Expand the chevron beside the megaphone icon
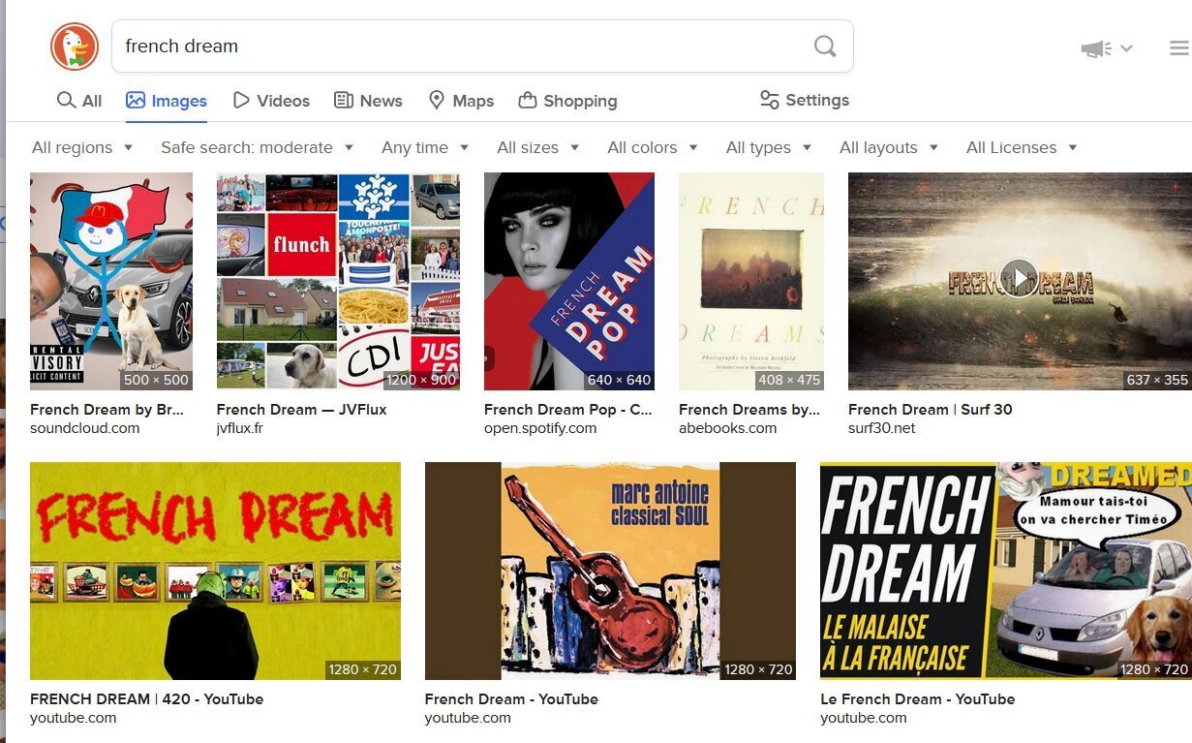This screenshot has height=743, width=1192. (1126, 48)
